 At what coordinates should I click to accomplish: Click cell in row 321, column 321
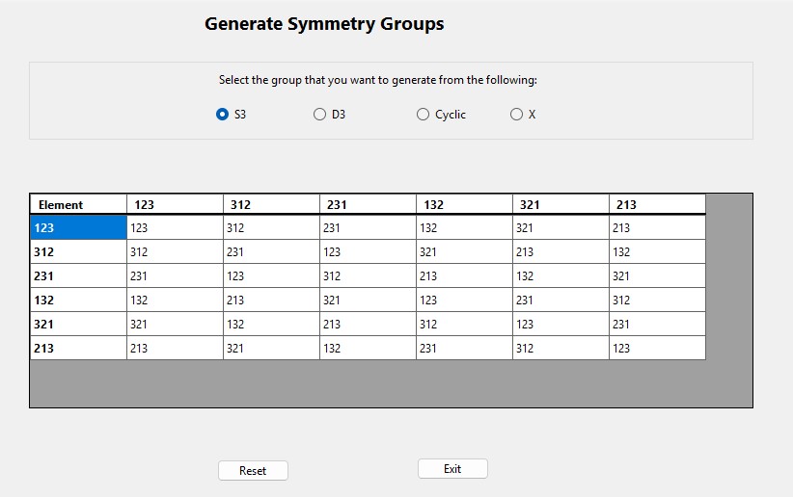(x=561, y=324)
